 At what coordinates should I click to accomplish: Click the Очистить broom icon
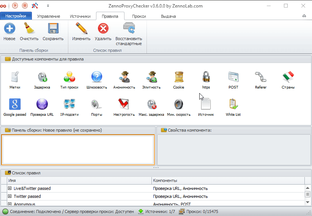point(29,29)
